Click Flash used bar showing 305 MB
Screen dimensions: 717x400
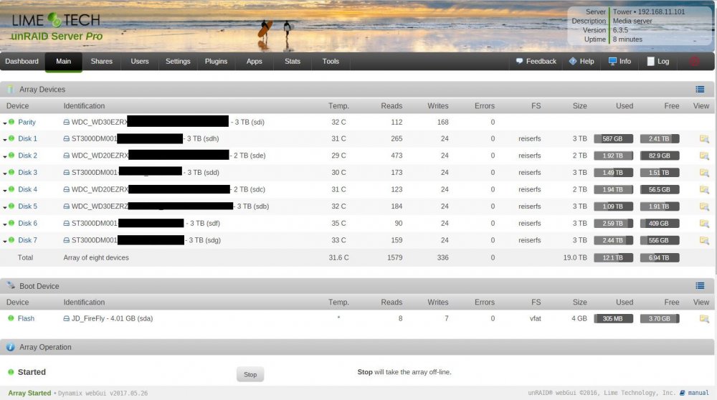tap(613, 318)
